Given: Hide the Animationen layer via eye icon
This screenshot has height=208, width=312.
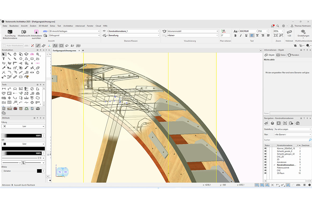Looking at the screenshot, I should coord(265,162).
